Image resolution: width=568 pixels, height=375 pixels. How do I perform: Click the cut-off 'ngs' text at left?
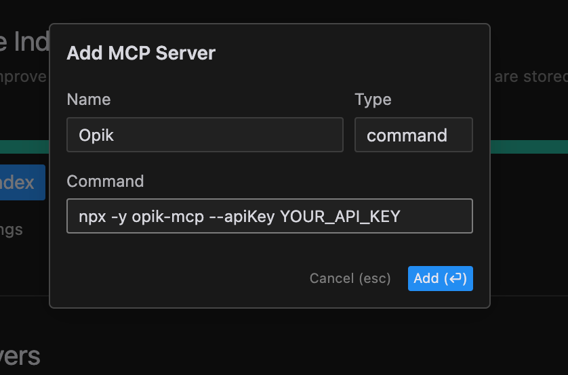tap(12, 229)
